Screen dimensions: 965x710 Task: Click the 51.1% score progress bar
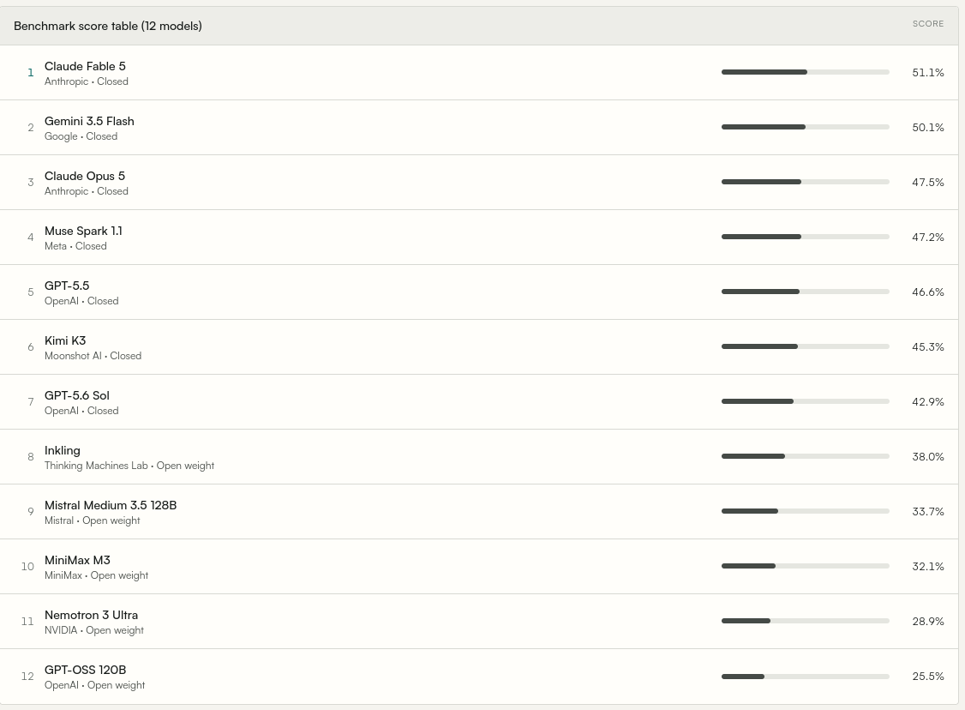[805, 72]
